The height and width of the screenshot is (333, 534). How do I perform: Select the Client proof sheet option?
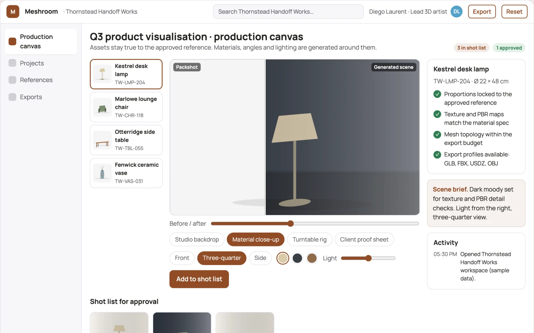pyautogui.click(x=364, y=239)
